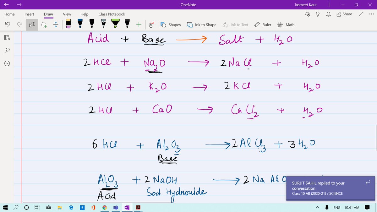Select the Eraser tool
The width and height of the screenshot is (377, 212).
tap(68, 24)
